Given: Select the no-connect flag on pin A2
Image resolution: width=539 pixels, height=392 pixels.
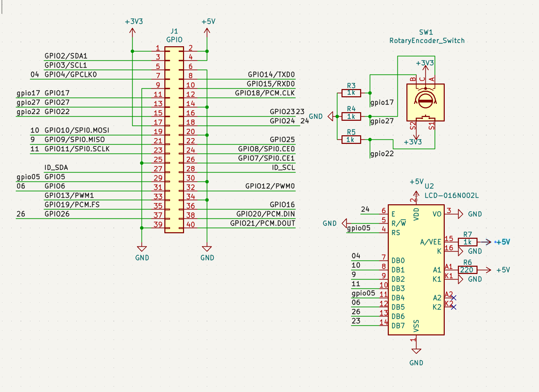Looking at the screenshot, I should [453, 297].
